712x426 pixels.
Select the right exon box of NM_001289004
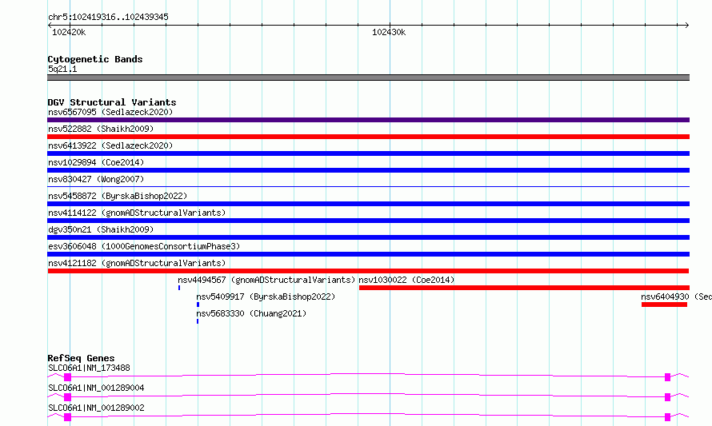(x=667, y=397)
